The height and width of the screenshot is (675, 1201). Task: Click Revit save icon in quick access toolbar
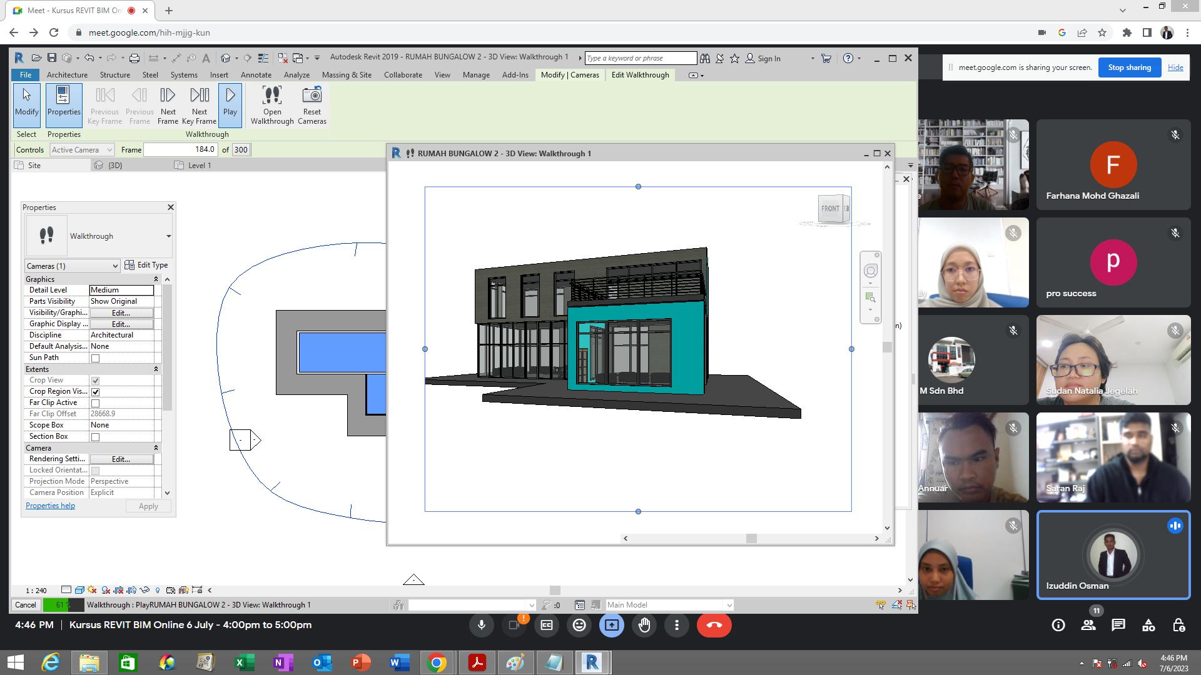coord(52,58)
